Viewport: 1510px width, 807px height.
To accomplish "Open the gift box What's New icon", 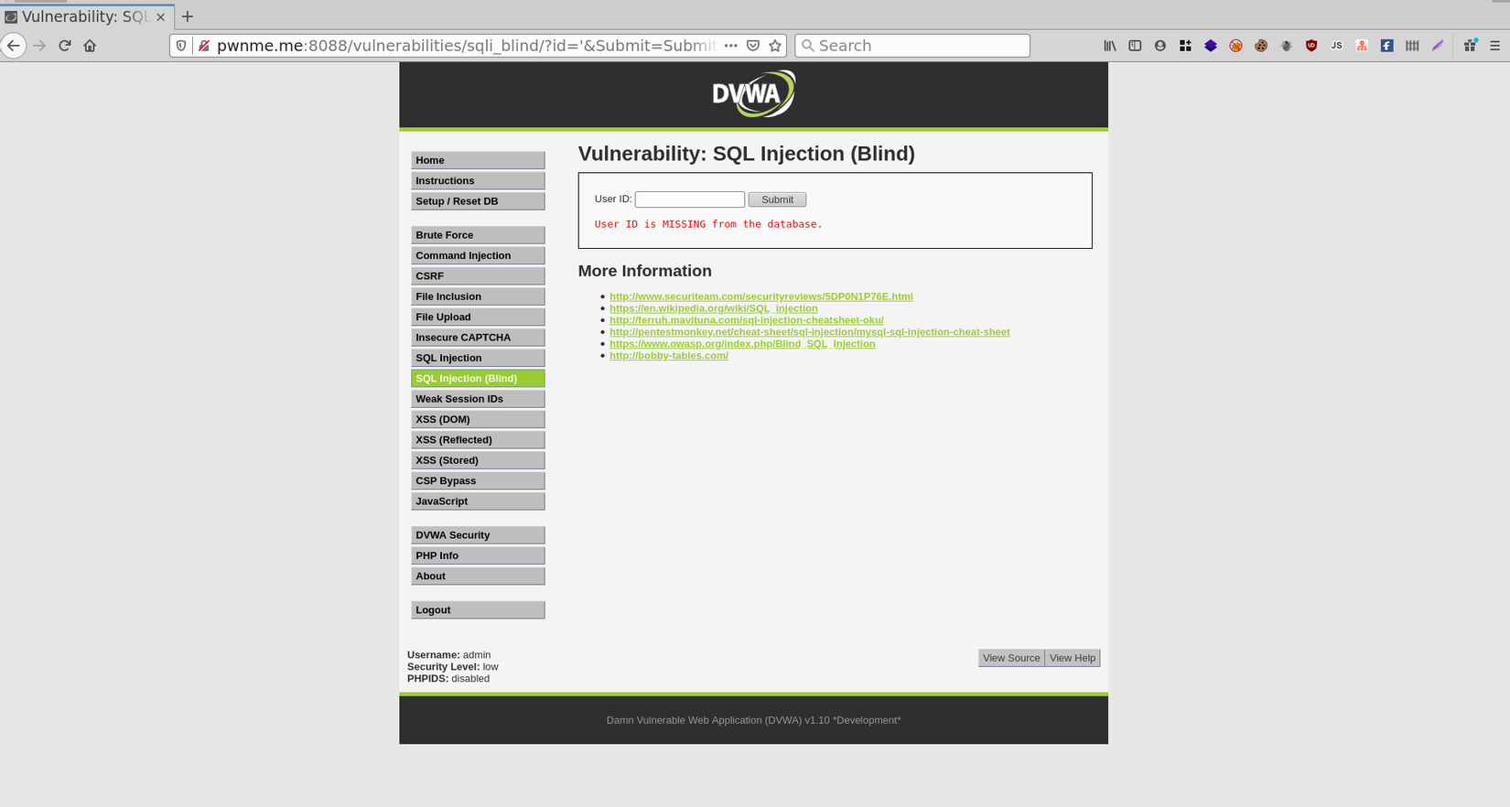I will (1471, 46).
